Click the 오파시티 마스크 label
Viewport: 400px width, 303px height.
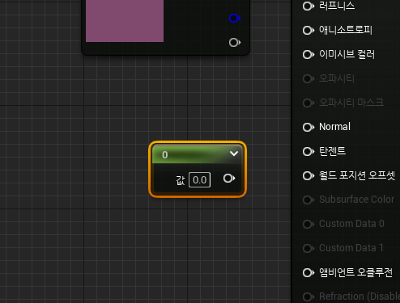click(351, 103)
